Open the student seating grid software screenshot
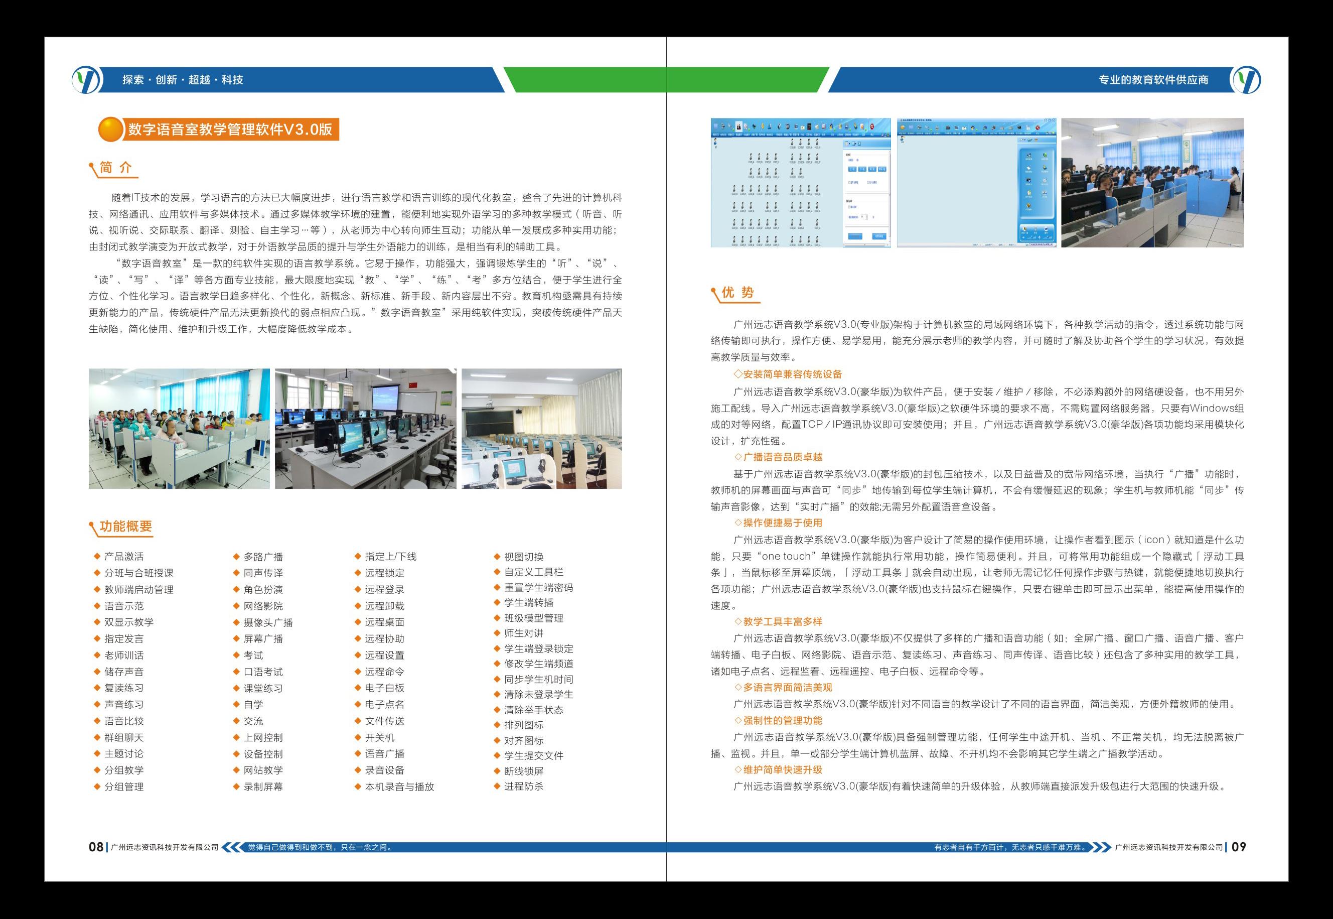Screen dimensions: 1333x919 (x=800, y=183)
